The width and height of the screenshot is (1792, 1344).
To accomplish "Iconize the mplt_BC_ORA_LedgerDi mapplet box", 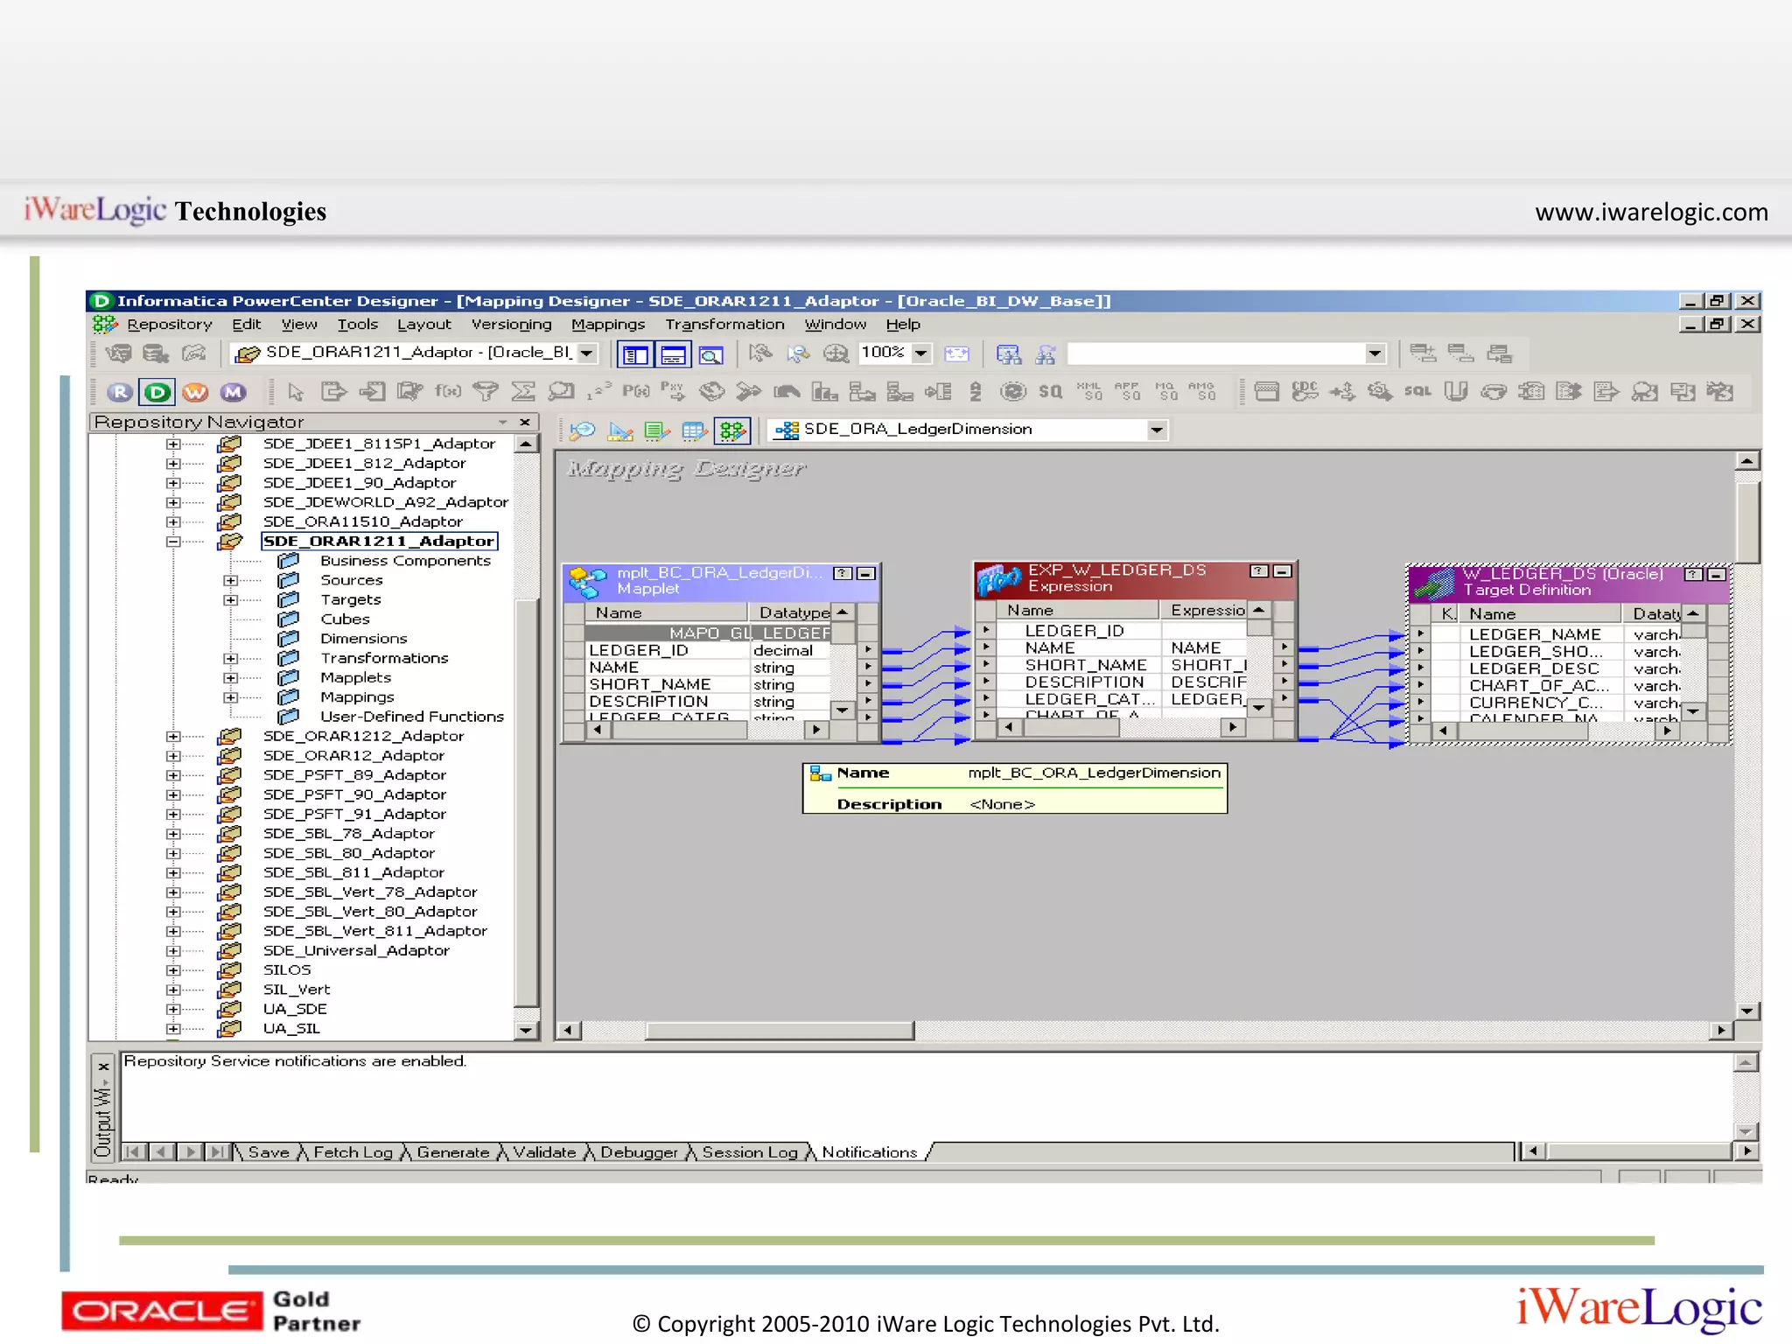I will tap(866, 574).
